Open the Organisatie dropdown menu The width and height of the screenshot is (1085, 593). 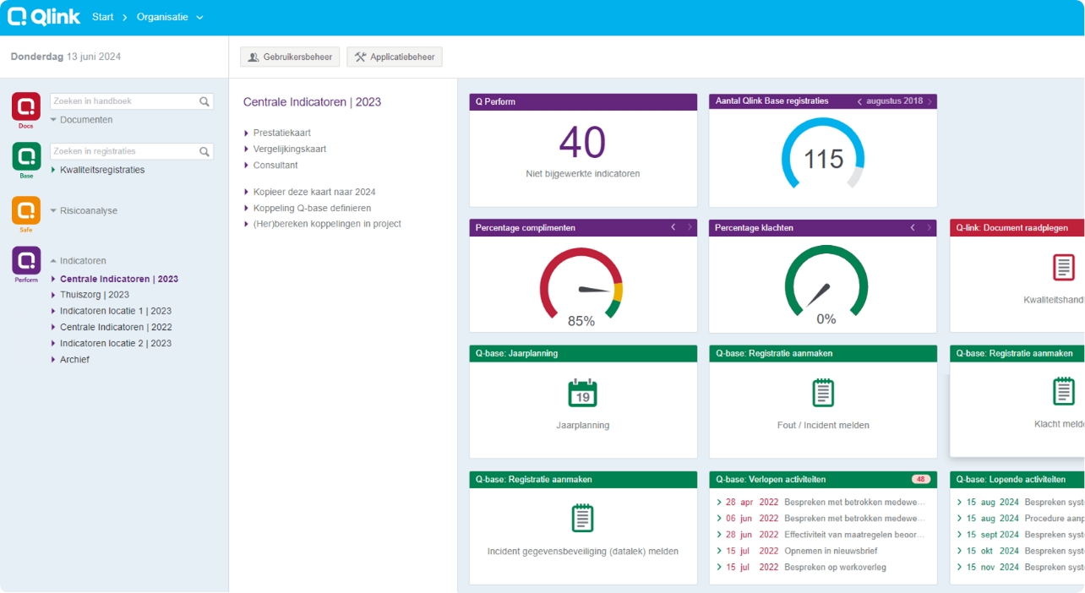[x=170, y=17]
